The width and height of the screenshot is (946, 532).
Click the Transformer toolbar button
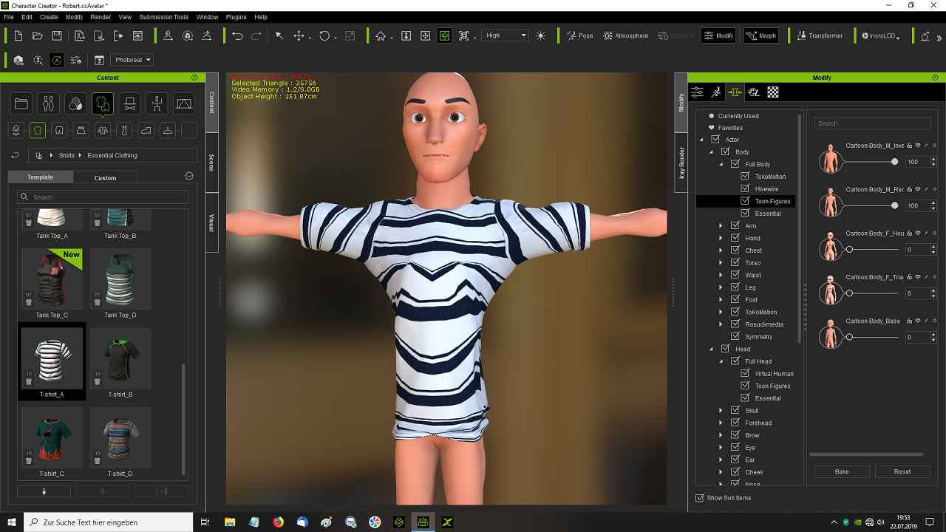pyautogui.click(x=819, y=35)
